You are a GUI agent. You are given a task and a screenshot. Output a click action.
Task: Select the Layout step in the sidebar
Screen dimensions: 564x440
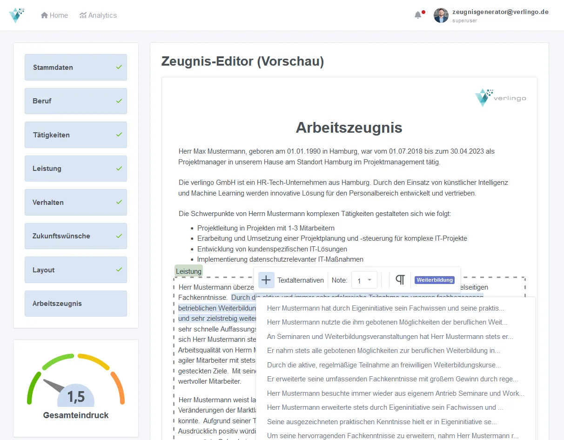coord(75,270)
